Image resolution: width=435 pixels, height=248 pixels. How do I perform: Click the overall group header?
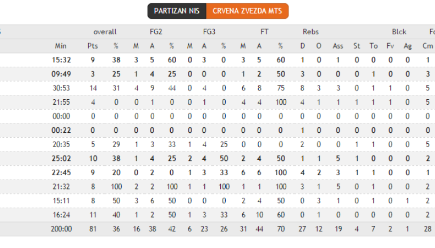[x=105, y=31]
